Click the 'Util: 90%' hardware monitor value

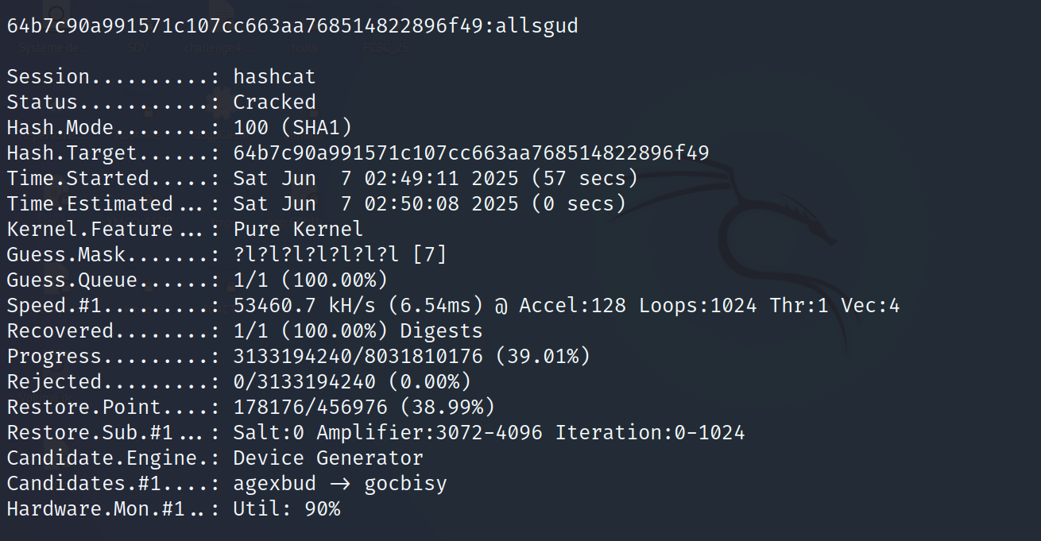286,509
